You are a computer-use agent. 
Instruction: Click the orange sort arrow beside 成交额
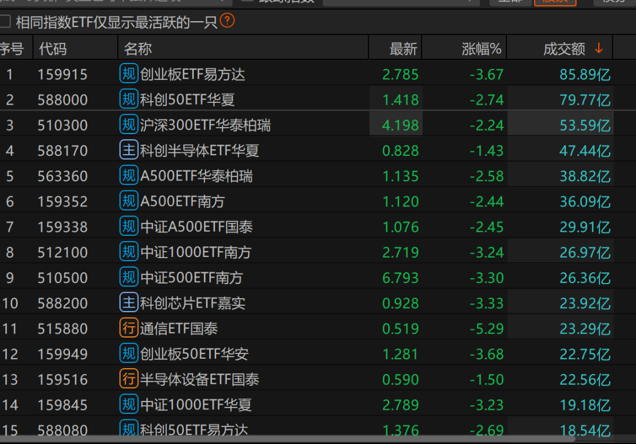599,49
